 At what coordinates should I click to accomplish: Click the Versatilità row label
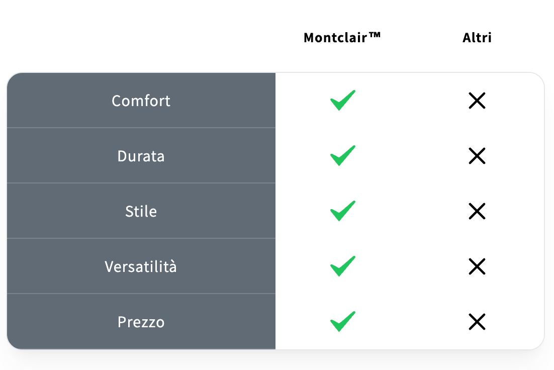click(141, 266)
